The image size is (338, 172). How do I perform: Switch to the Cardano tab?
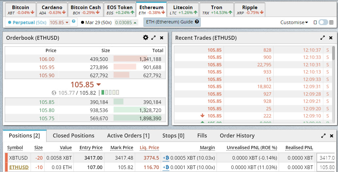[x=52, y=10]
